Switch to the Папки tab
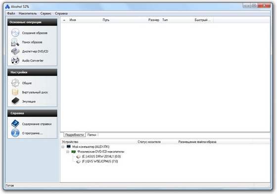 [92, 135]
